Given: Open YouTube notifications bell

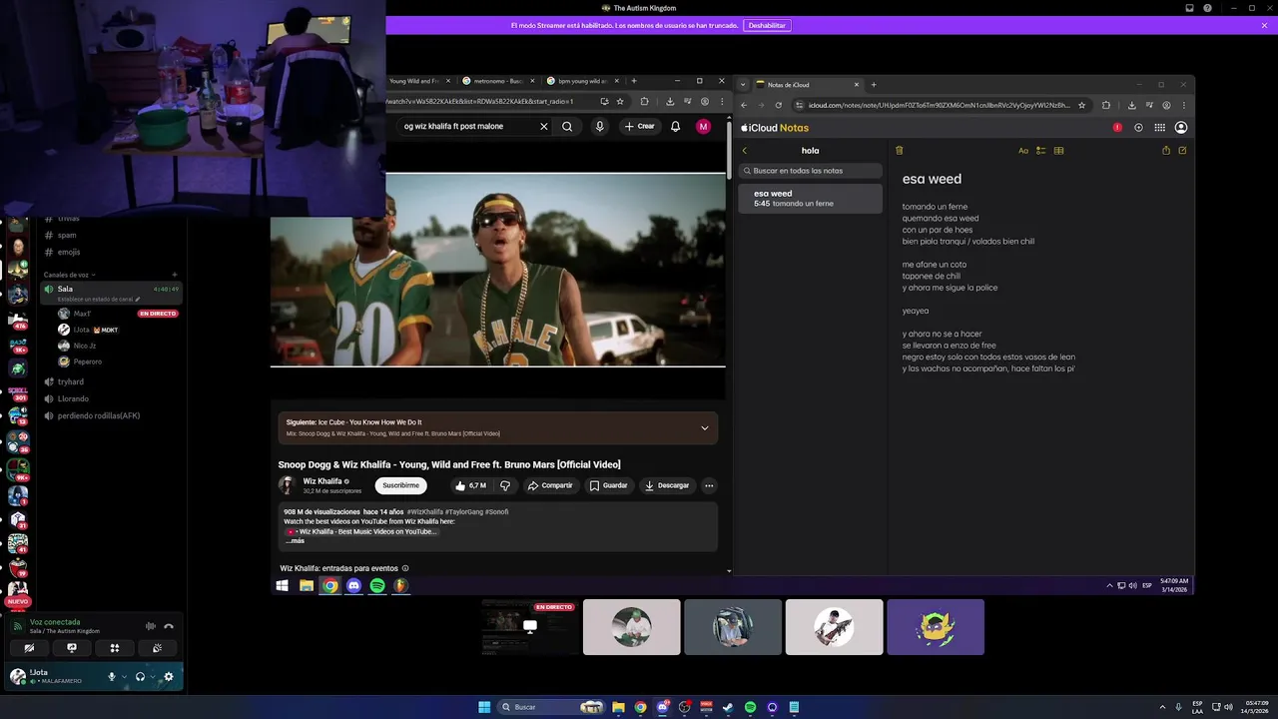Looking at the screenshot, I should click(x=676, y=126).
